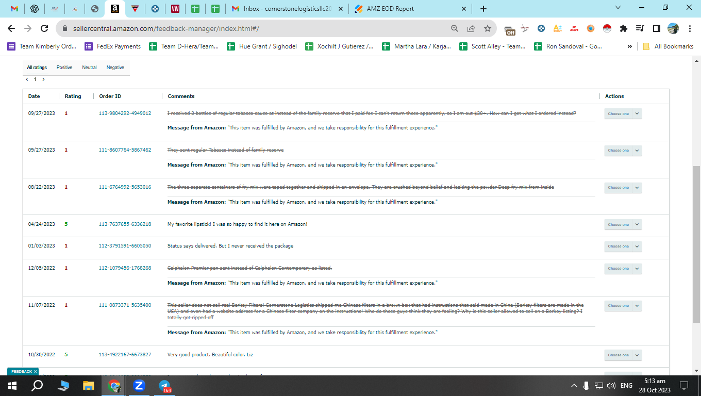The image size is (701, 396).
Task: Switch to the Inbox Gmail tab
Action: click(x=288, y=9)
